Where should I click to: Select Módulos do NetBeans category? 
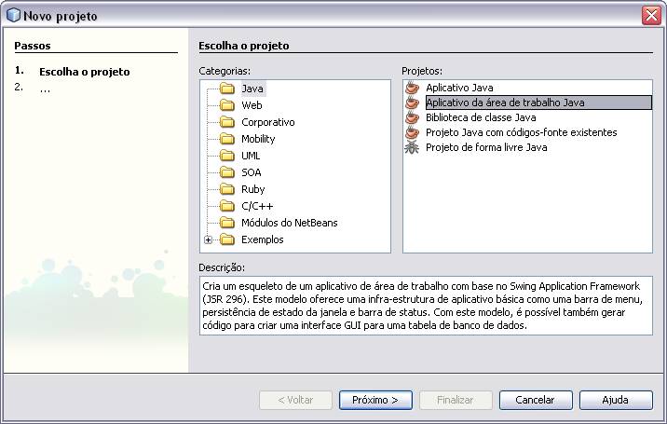click(290, 223)
